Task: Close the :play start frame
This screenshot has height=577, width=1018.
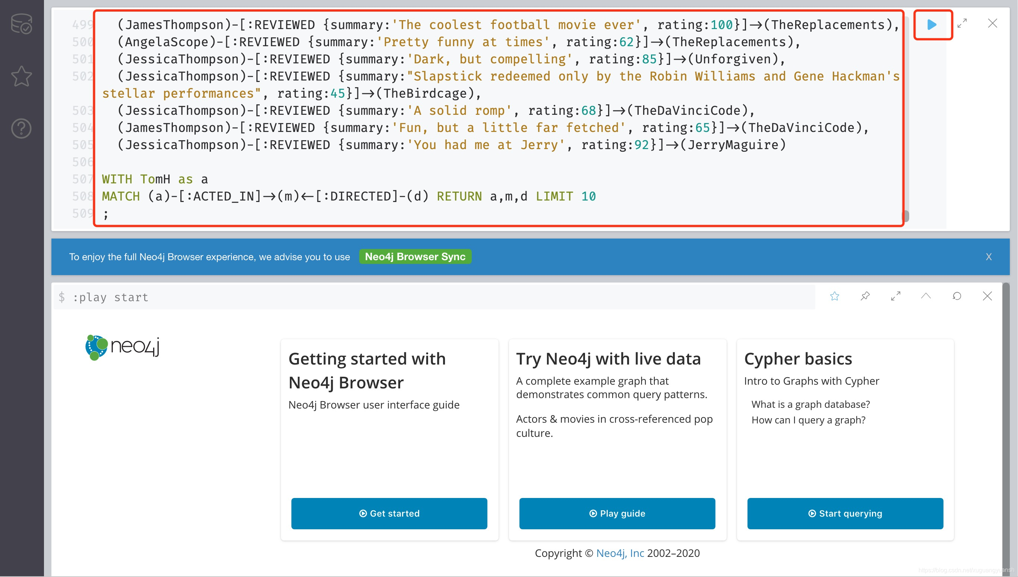Action: click(x=987, y=296)
